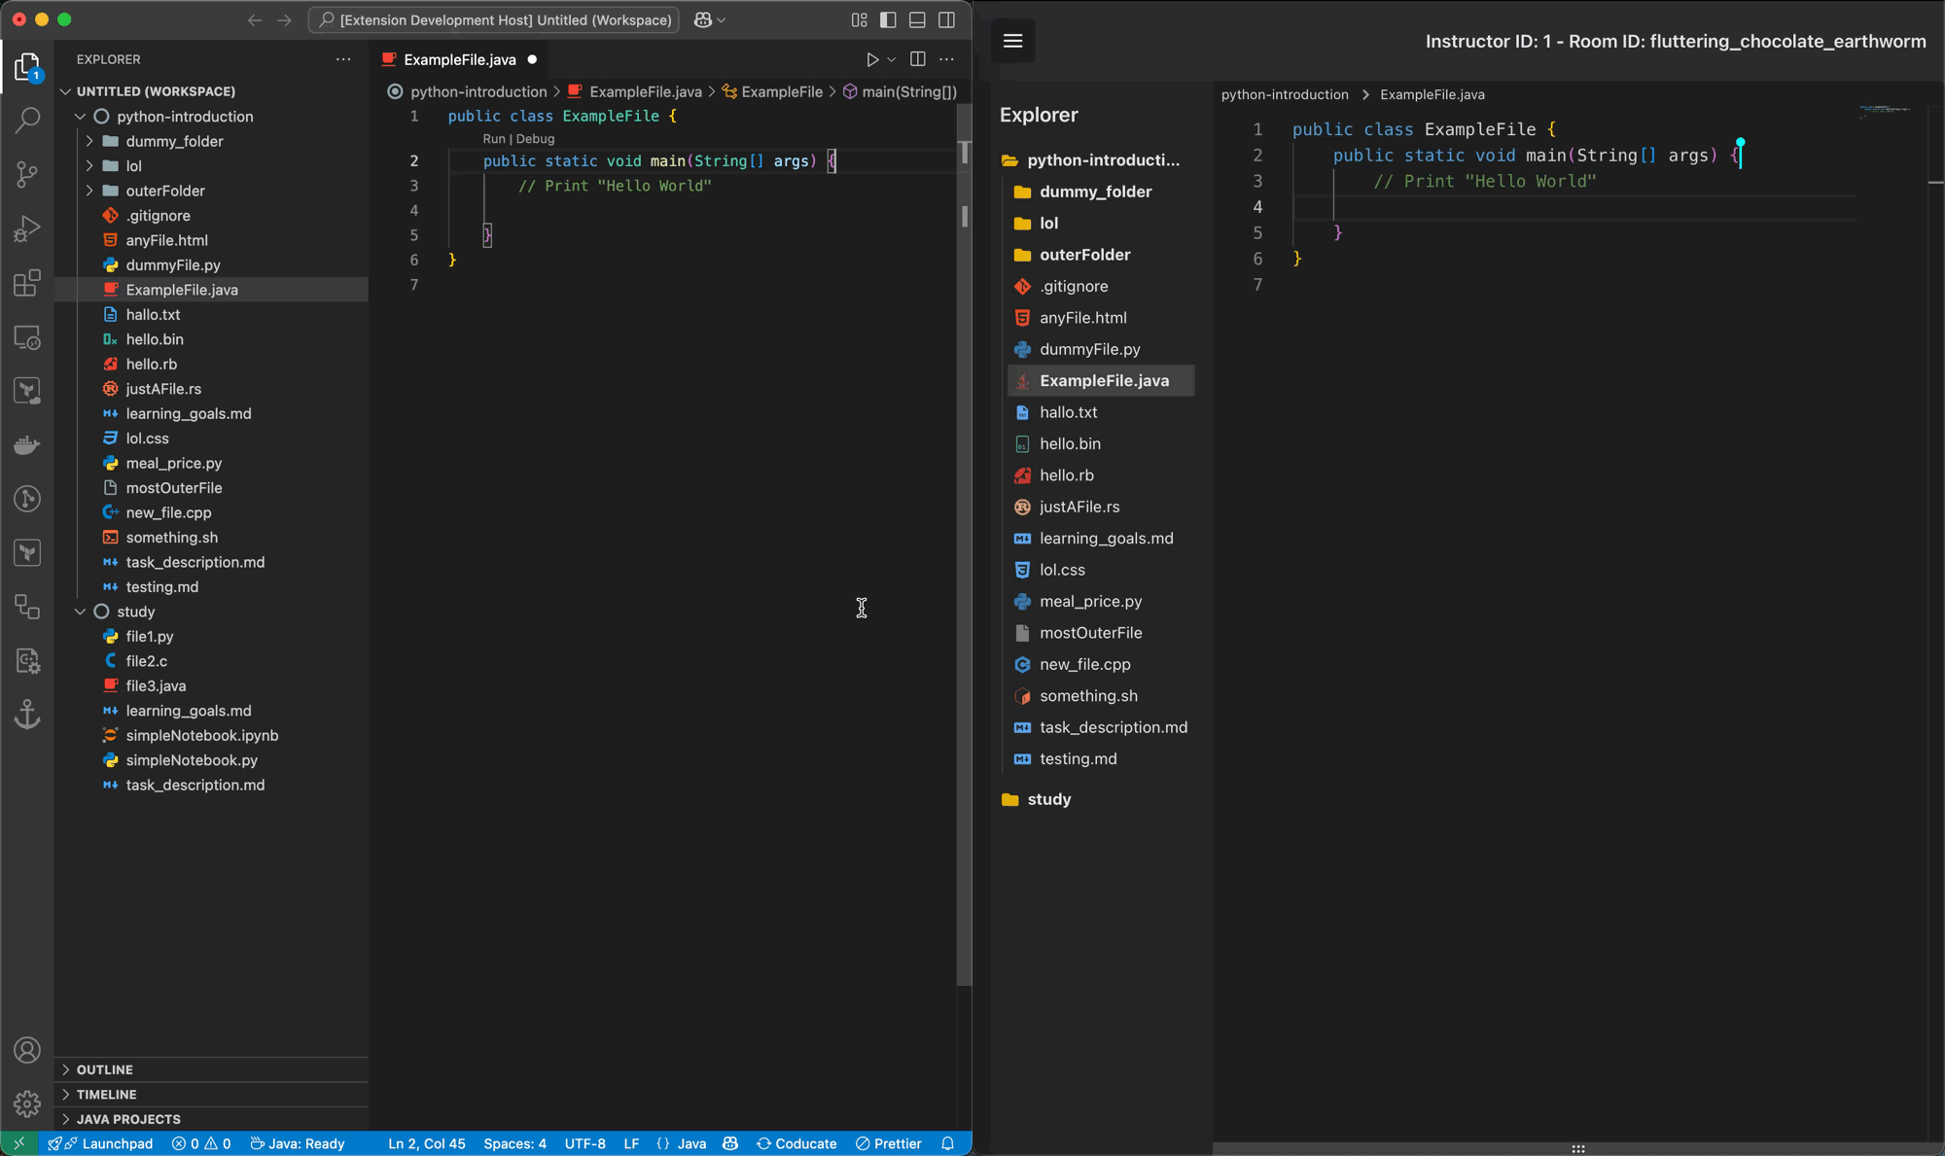Open the hamburger menu in instructor pane

[x=1012, y=41]
